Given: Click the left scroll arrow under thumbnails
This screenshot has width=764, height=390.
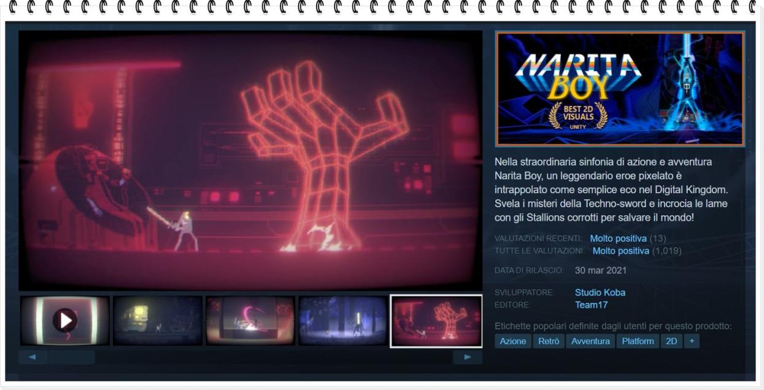Looking at the screenshot, I should [x=33, y=357].
